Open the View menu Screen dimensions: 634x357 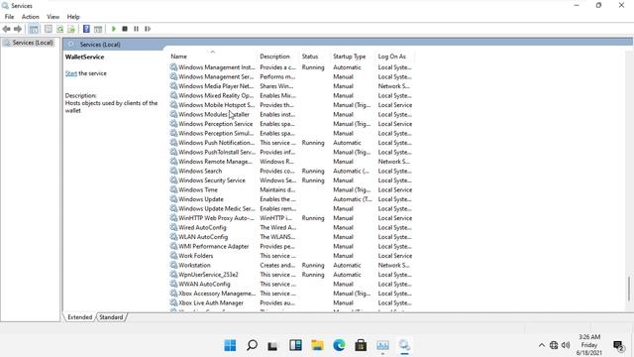pyautogui.click(x=53, y=17)
